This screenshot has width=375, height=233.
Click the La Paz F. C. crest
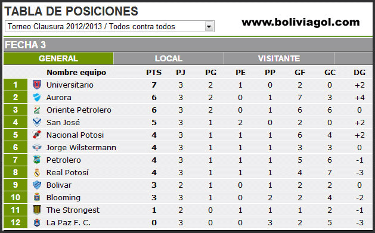point(37,222)
